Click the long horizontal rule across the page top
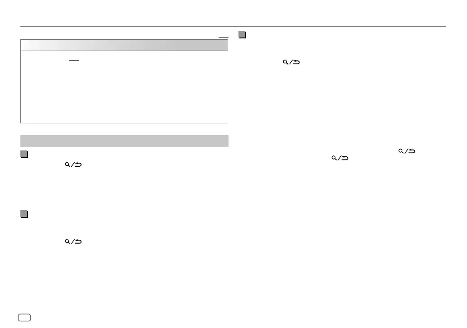This screenshot has width=467, height=328. 233,26
